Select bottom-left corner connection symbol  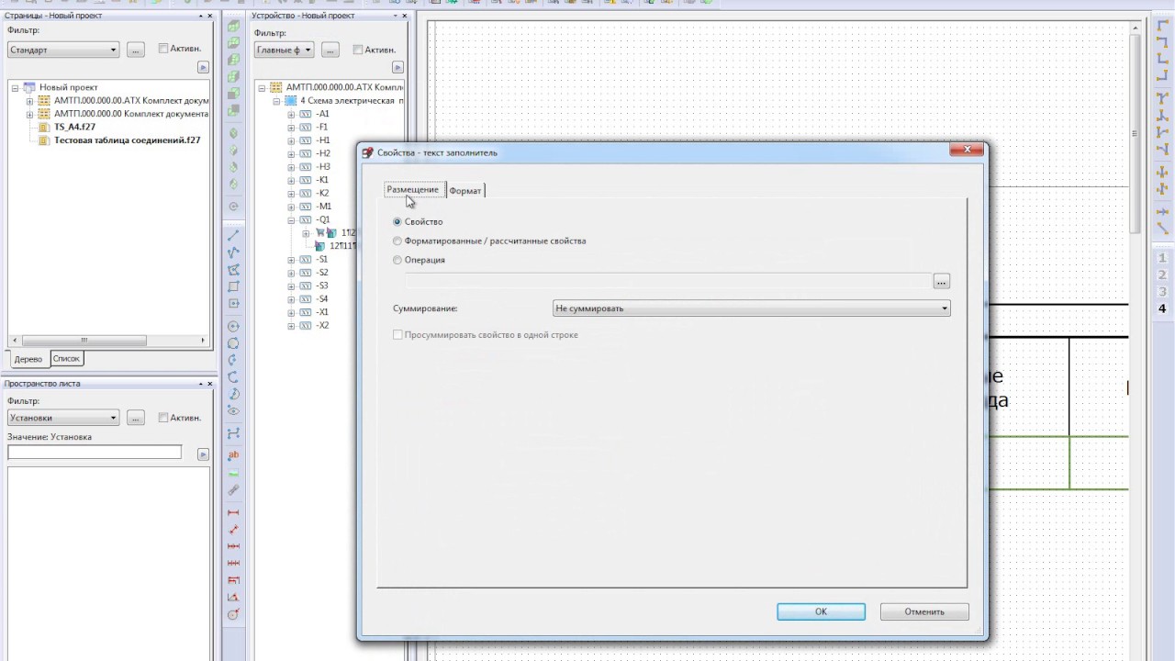pos(1162,59)
